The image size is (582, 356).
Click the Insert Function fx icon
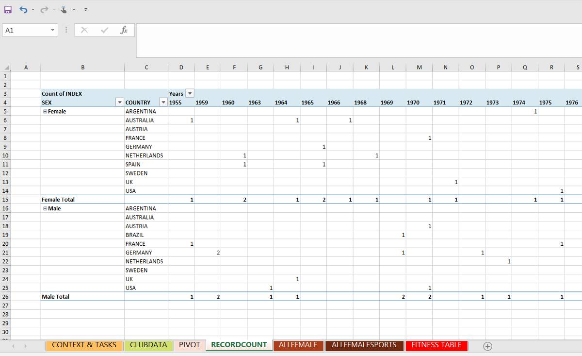124,30
